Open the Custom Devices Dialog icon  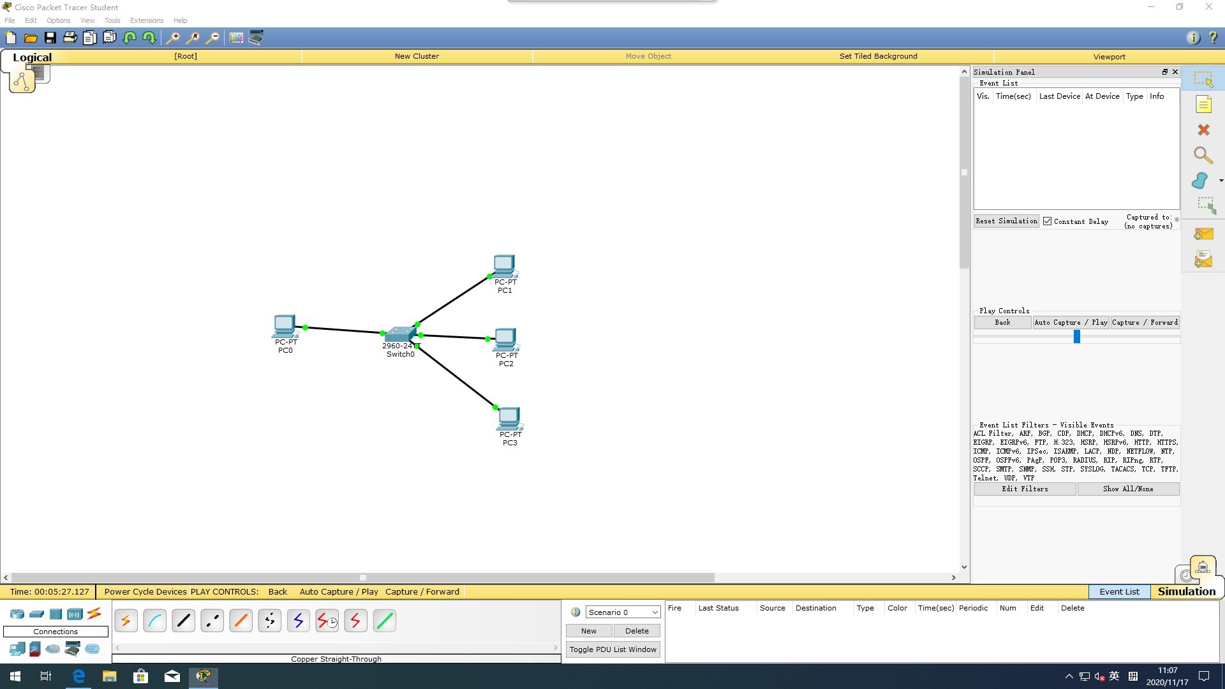click(x=256, y=38)
